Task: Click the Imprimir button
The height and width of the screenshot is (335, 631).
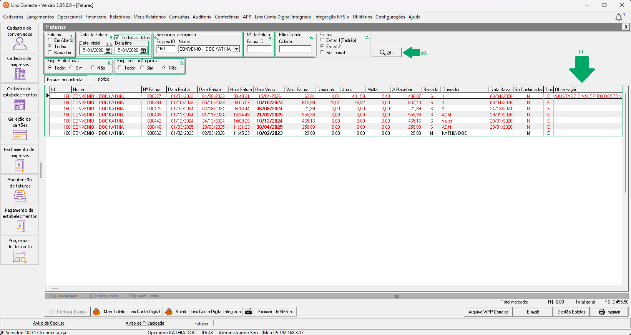Action: [609, 312]
